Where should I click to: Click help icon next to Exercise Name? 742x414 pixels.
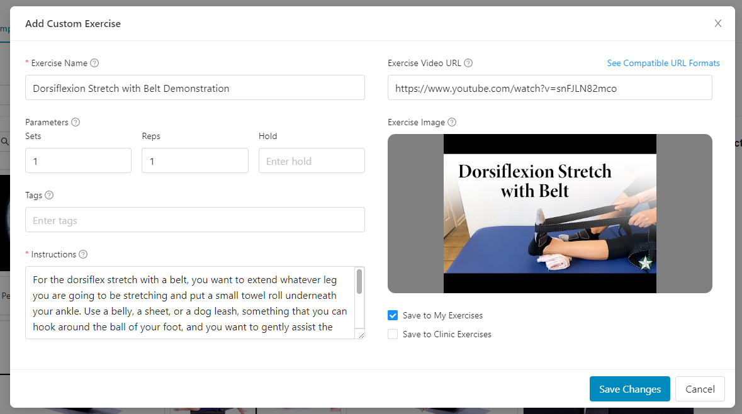click(94, 63)
